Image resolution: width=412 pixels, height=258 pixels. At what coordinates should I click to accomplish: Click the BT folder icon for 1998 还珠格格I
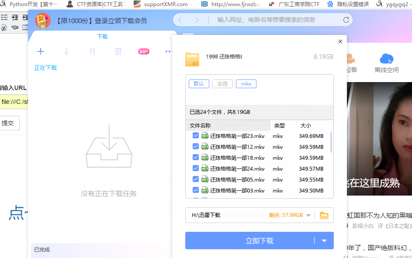tap(192, 59)
